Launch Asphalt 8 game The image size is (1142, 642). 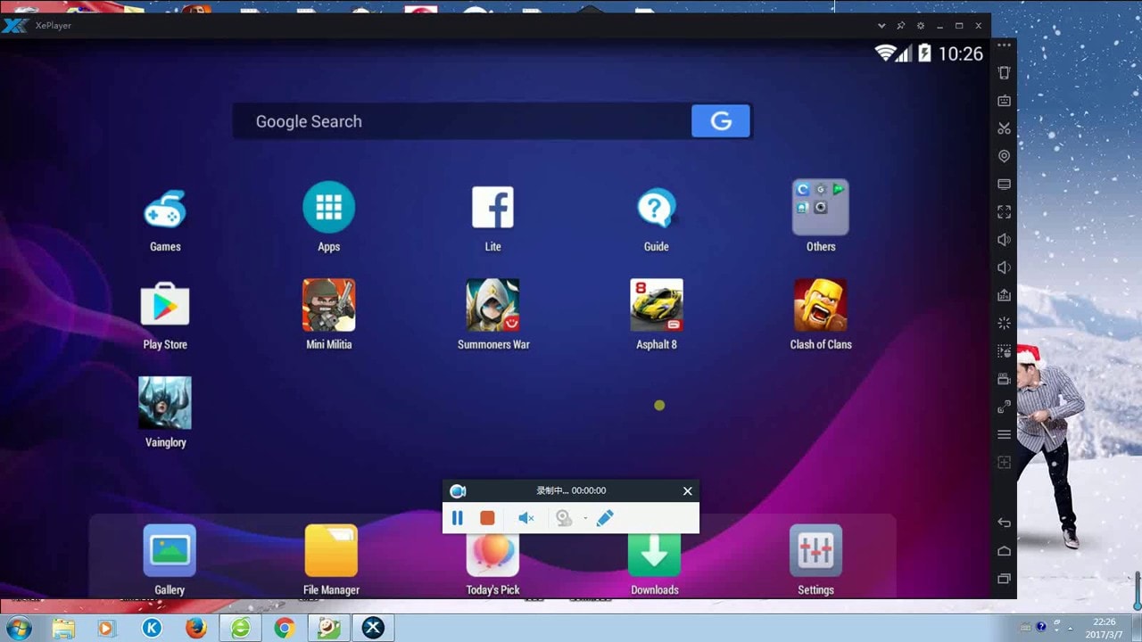pos(657,305)
